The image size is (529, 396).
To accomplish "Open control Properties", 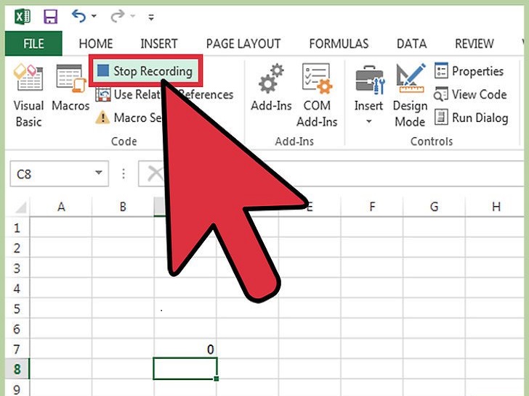I will coord(469,71).
